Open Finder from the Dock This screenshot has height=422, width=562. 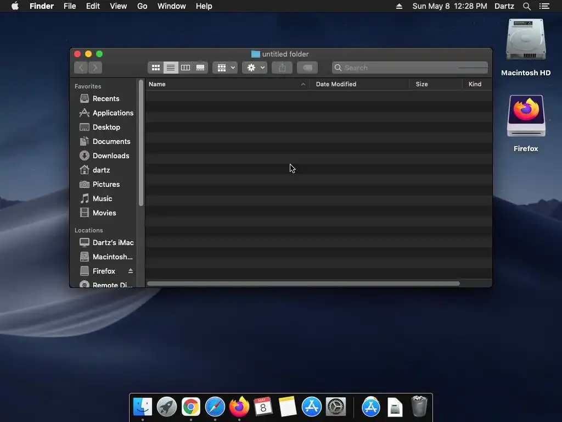pos(143,407)
